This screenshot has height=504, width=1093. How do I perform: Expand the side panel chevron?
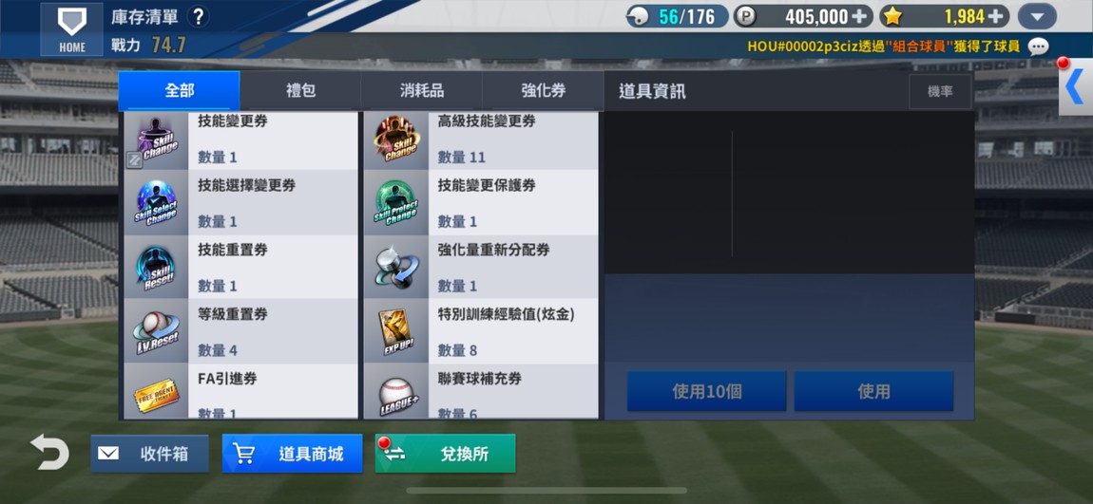(1076, 87)
